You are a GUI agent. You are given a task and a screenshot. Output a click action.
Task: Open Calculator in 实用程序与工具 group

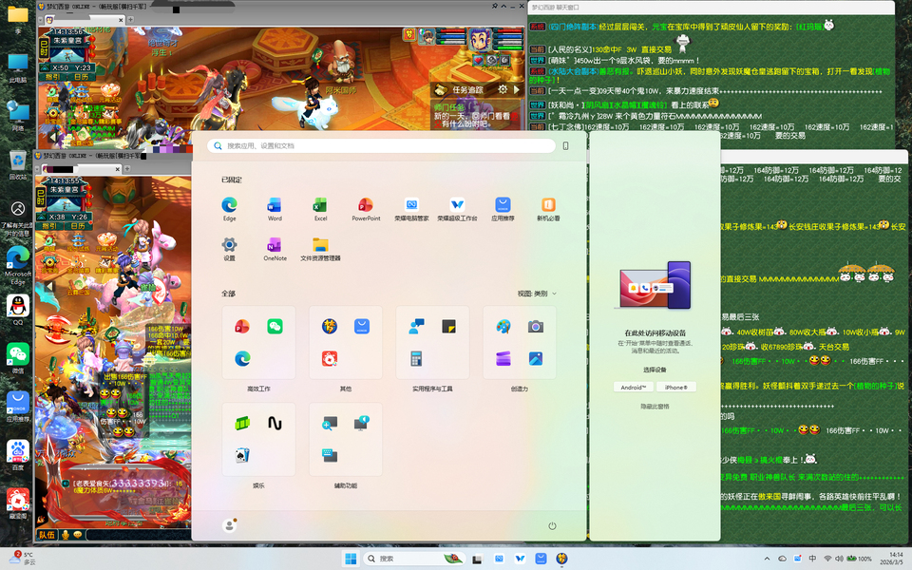[x=416, y=358]
